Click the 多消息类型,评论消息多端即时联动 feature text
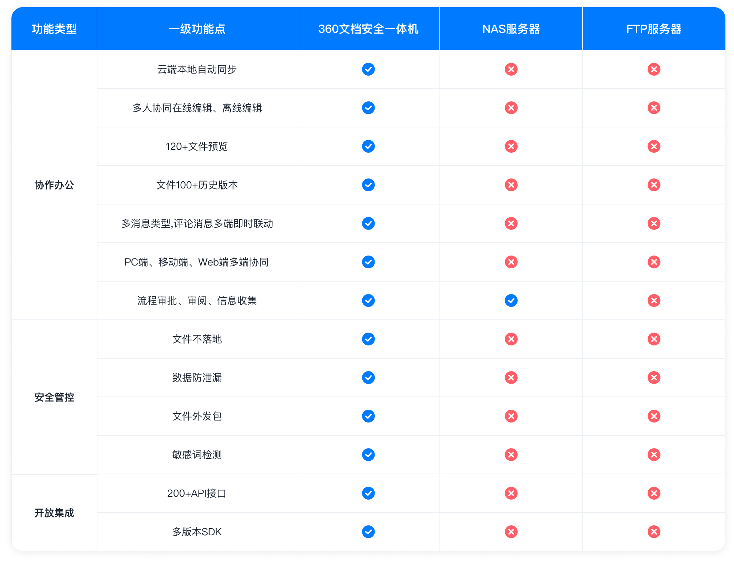 click(x=197, y=223)
